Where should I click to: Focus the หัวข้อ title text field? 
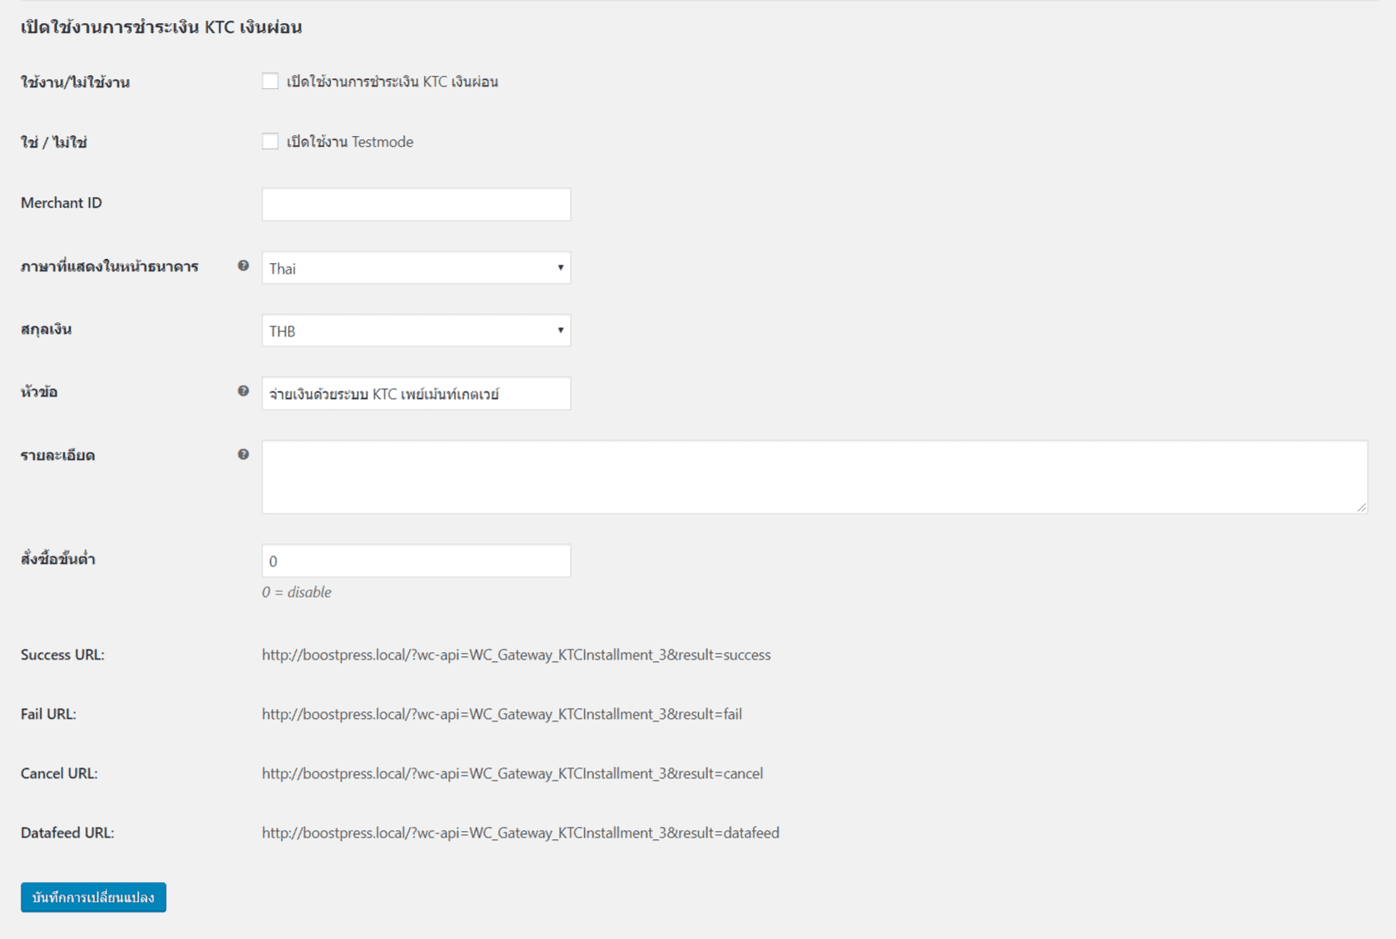(416, 394)
